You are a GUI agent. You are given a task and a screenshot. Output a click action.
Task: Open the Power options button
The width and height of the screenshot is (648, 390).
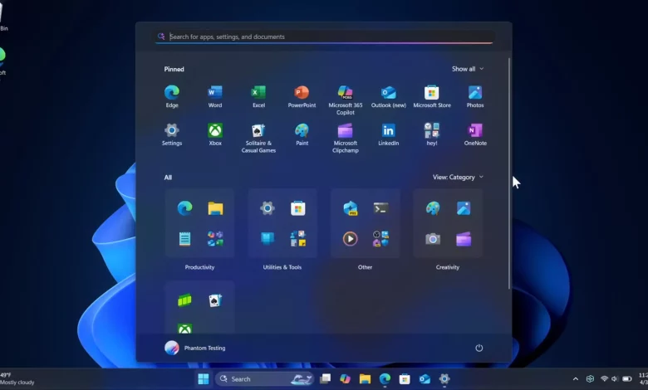479,348
